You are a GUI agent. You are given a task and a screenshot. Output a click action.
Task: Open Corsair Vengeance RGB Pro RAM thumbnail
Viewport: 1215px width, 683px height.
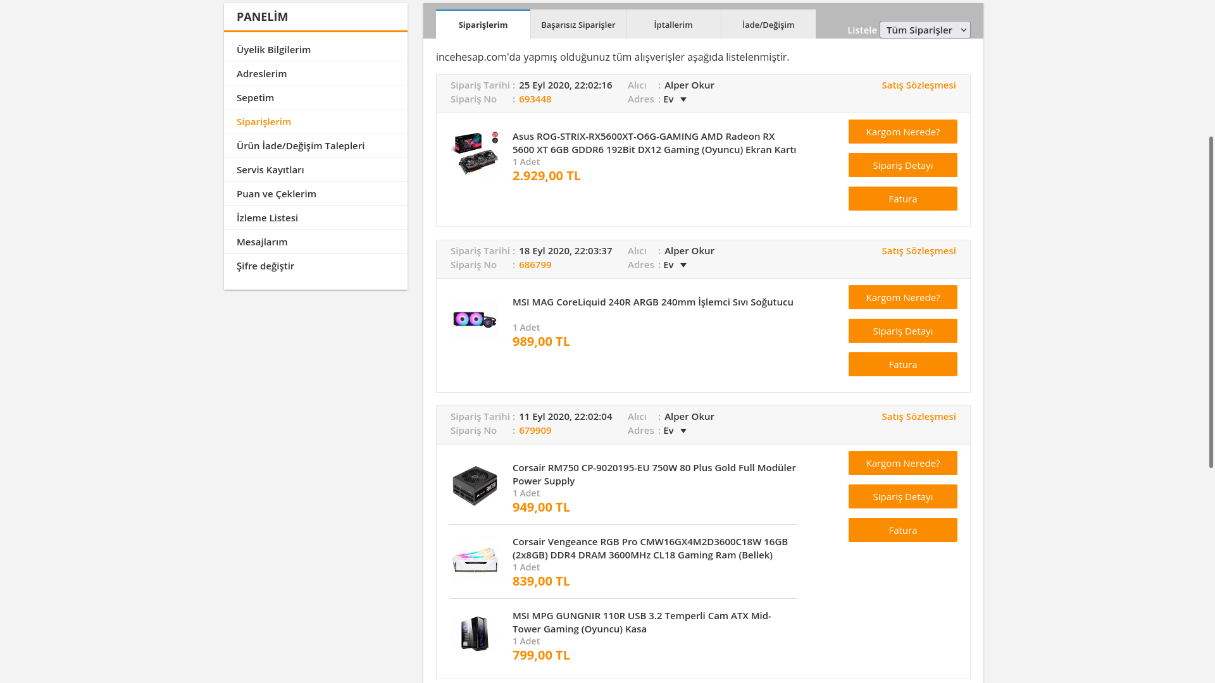[x=475, y=560]
